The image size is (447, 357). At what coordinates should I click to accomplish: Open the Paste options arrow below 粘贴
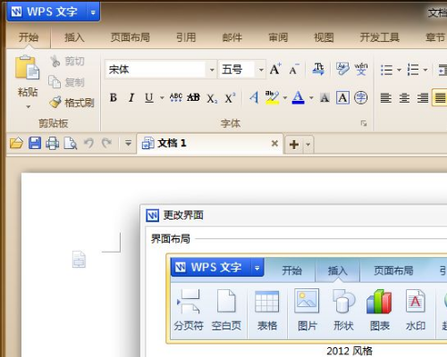[28, 106]
